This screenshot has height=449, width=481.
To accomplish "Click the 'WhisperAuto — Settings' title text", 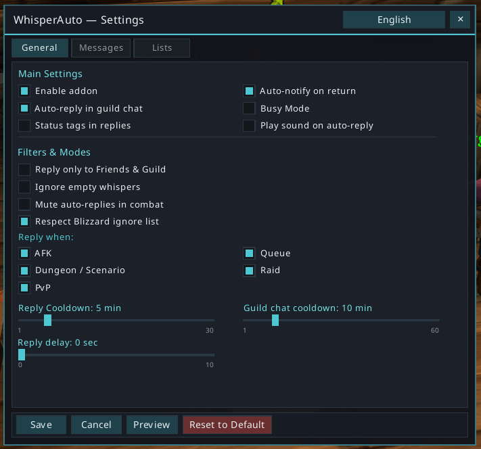I will (x=78, y=20).
